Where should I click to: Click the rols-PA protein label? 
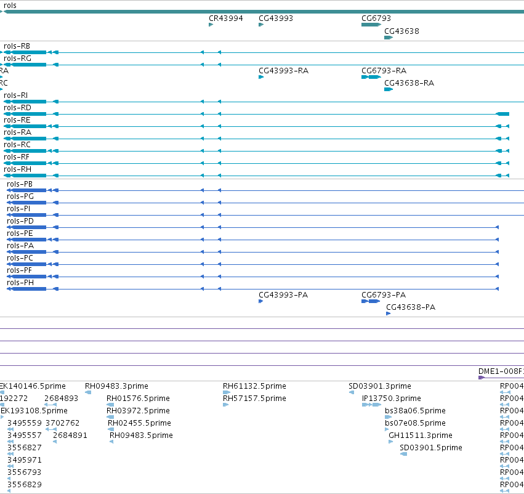20,246
